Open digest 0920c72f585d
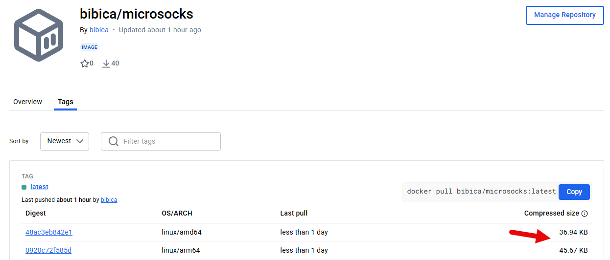Screen dimensions: 610x260 pyautogui.click(x=48, y=250)
